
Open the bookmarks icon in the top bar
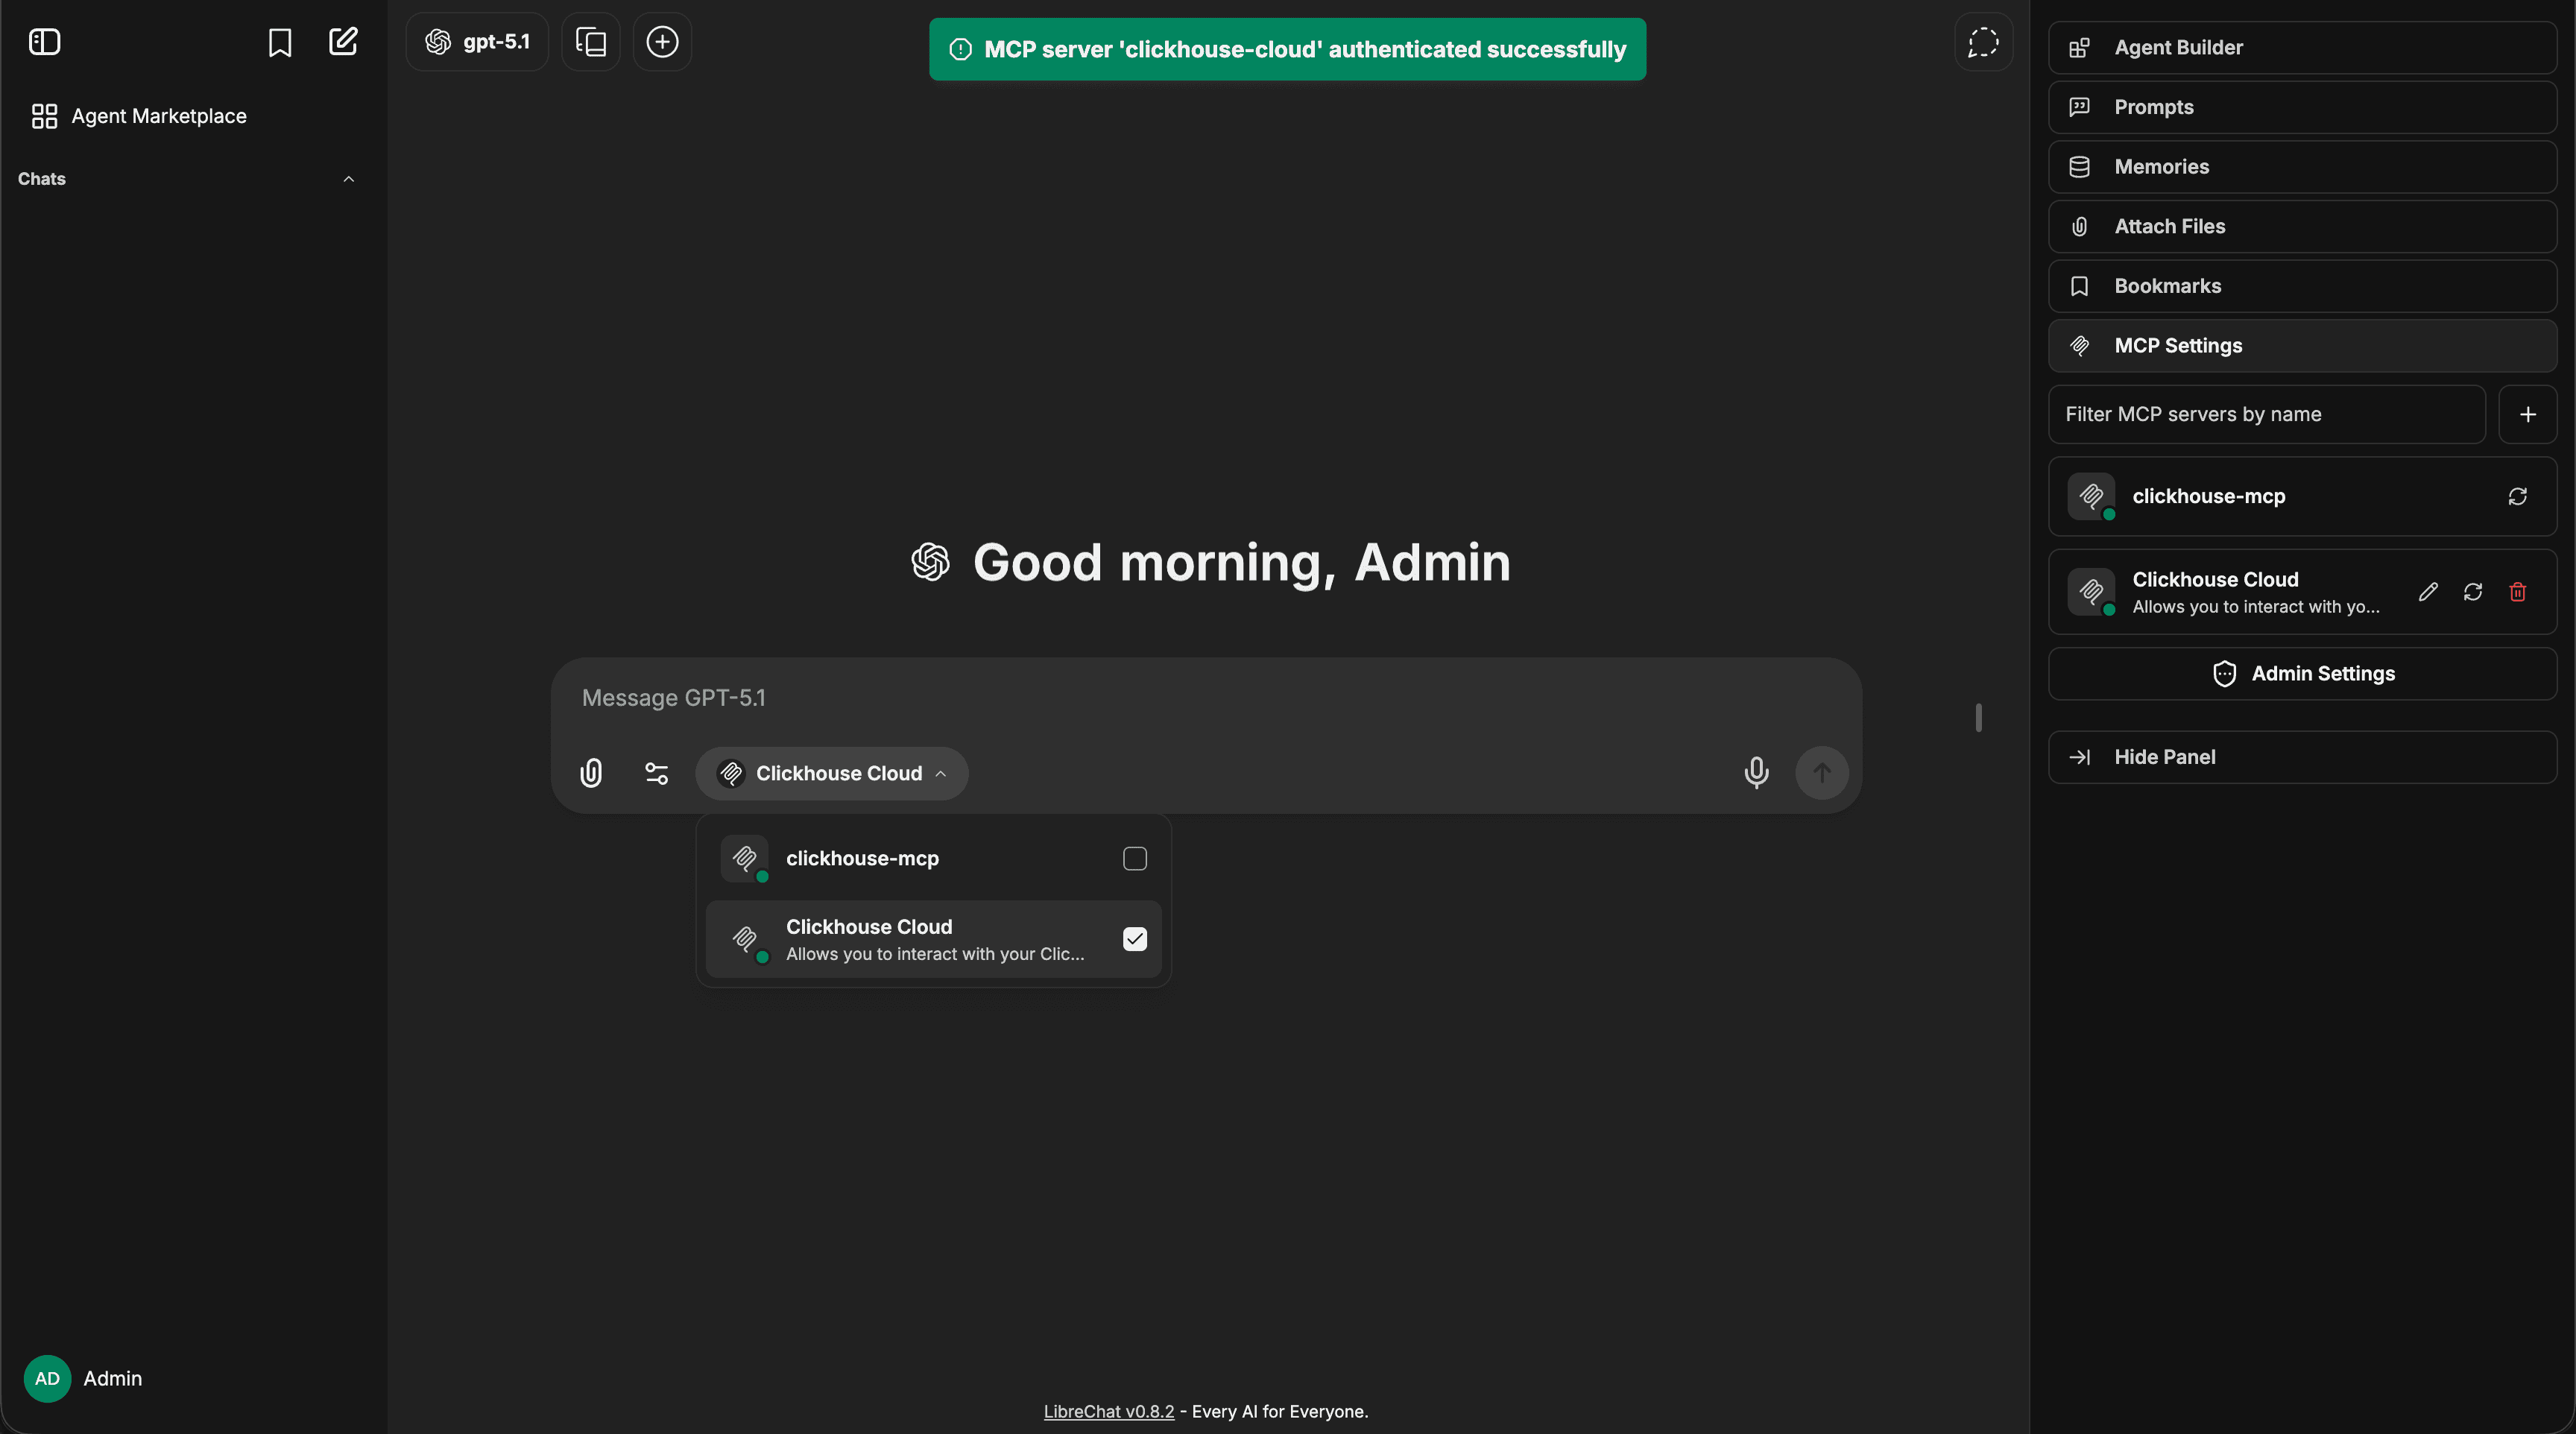280,42
